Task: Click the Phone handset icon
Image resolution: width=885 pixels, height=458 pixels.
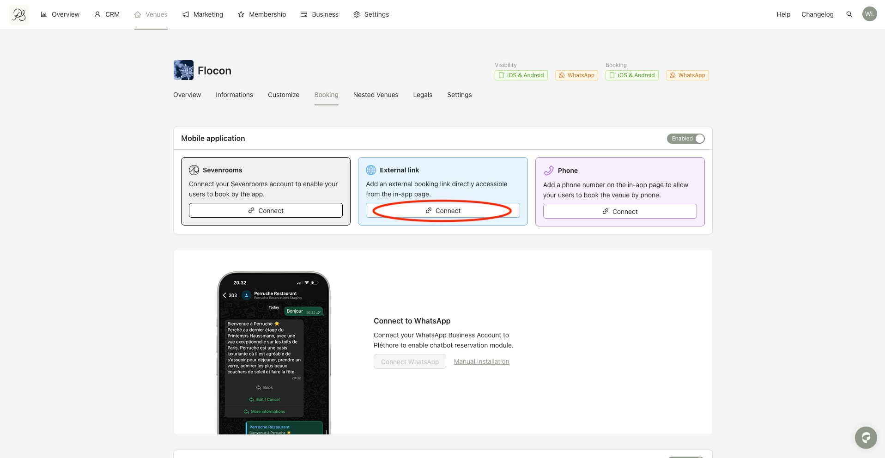Action: coord(548,171)
